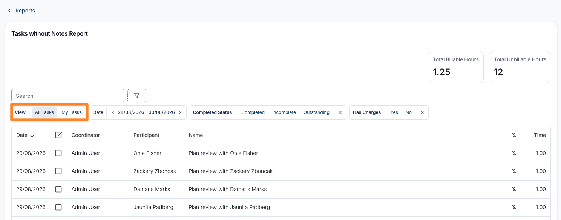Open task Plan review with Jaunita Padberg
Image resolution: width=561 pixels, height=220 pixels.
pos(229,207)
